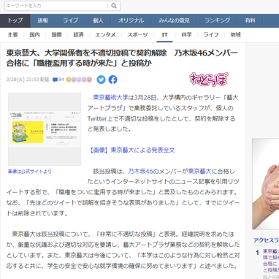Focus the keyword search input field
This screenshot has width=279, height=279.
pos(56,6)
